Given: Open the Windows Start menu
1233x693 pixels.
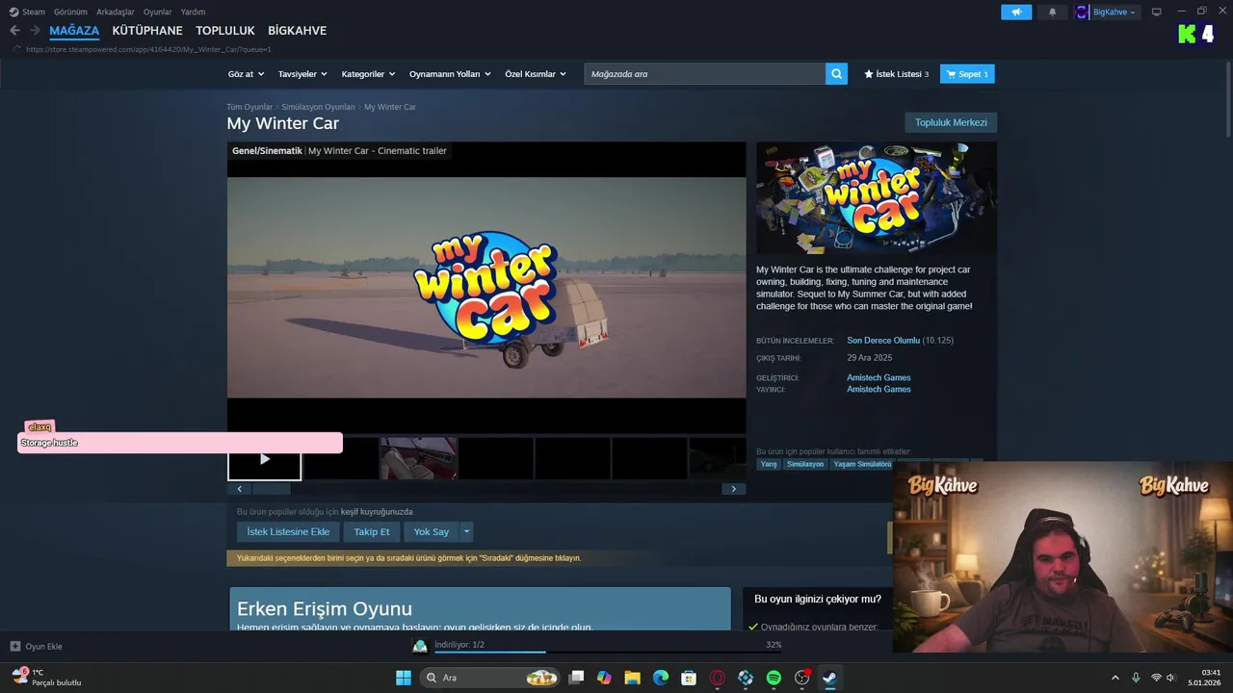Looking at the screenshot, I should click(x=403, y=678).
